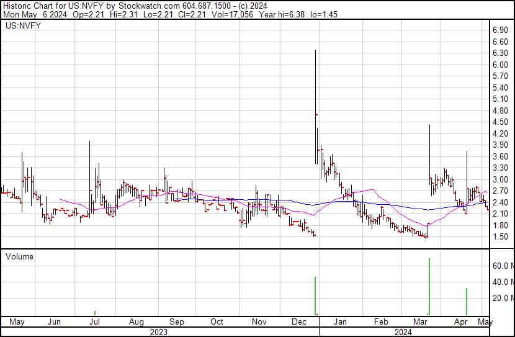Select the Jan month label on the time axis

coord(340,322)
